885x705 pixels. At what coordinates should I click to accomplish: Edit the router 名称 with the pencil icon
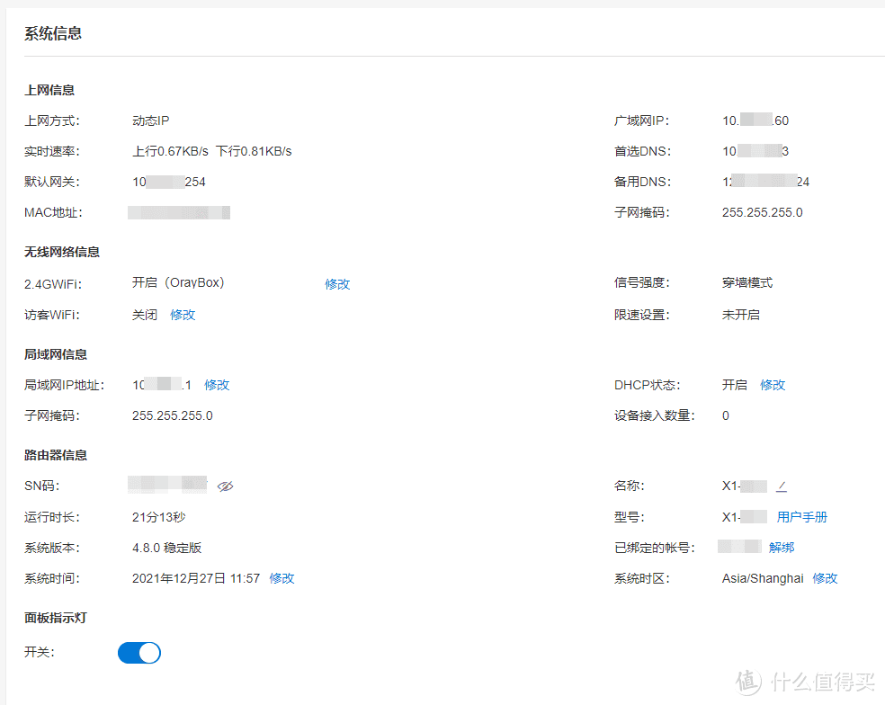click(x=782, y=486)
